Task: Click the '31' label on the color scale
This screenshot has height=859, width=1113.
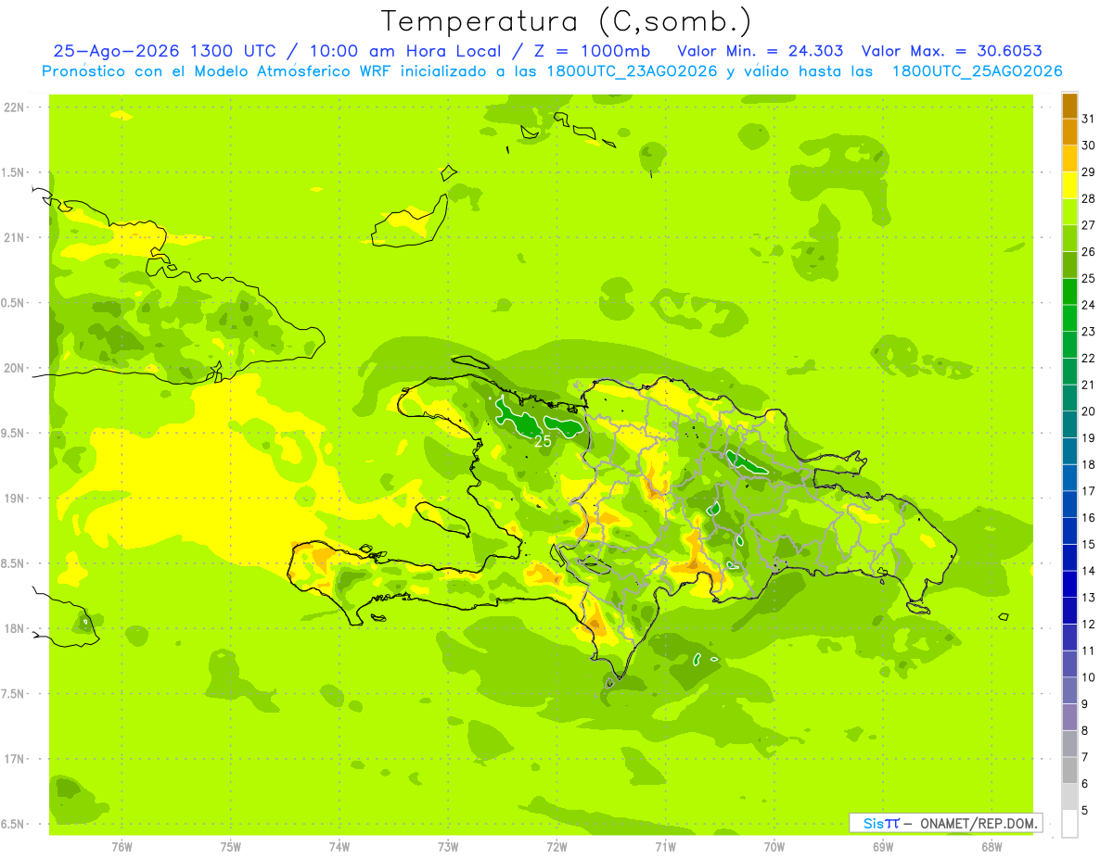Action: click(1089, 119)
